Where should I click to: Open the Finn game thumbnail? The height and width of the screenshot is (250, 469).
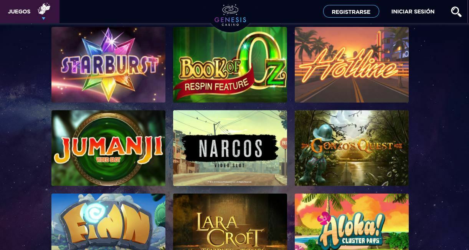108,222
